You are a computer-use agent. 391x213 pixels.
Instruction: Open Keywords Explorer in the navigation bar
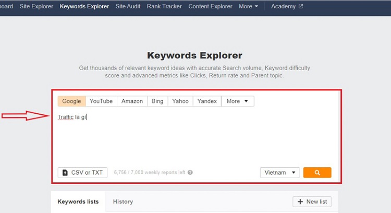click(x=84, y=6)
